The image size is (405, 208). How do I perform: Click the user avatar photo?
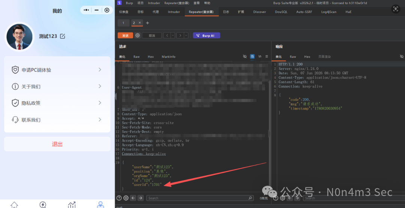click(x=19, y=37)
